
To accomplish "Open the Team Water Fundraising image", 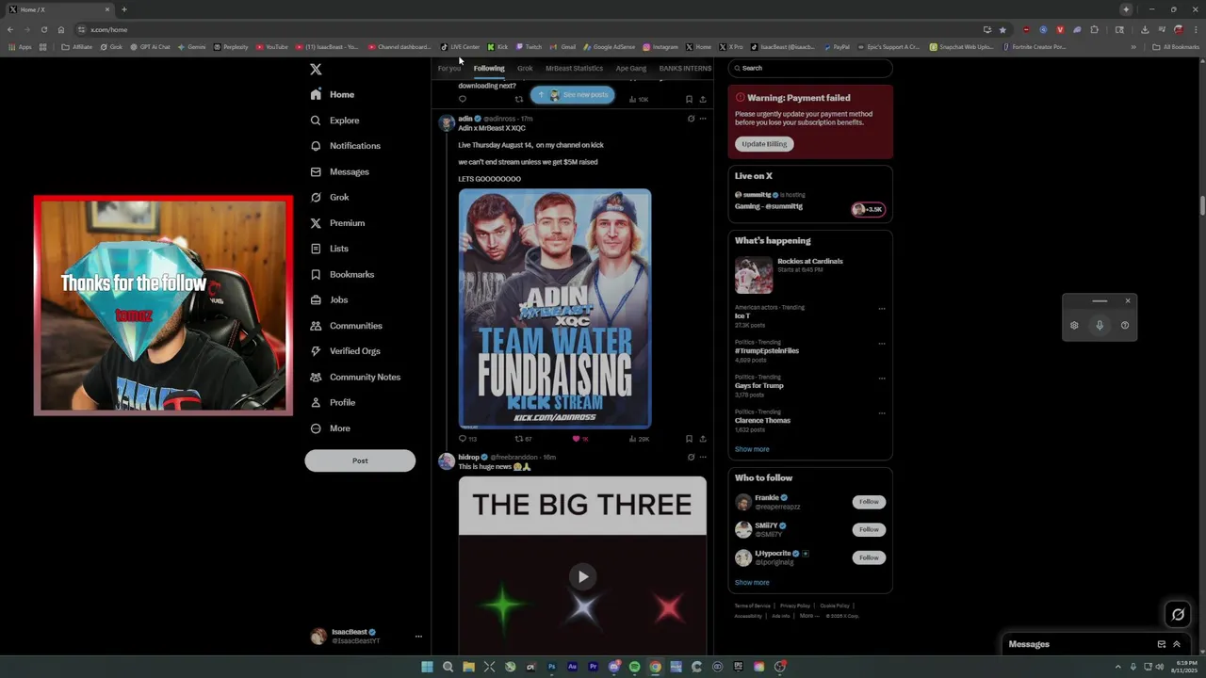I will click(x=555, y=309).
